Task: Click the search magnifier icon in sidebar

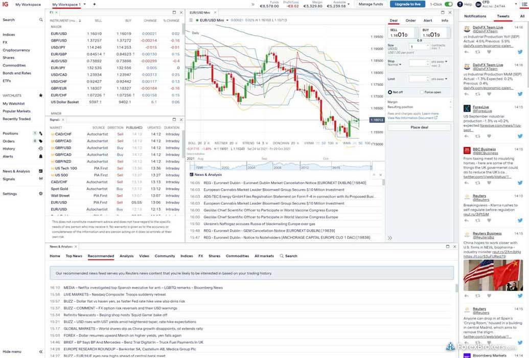Action: pos(41,20)
